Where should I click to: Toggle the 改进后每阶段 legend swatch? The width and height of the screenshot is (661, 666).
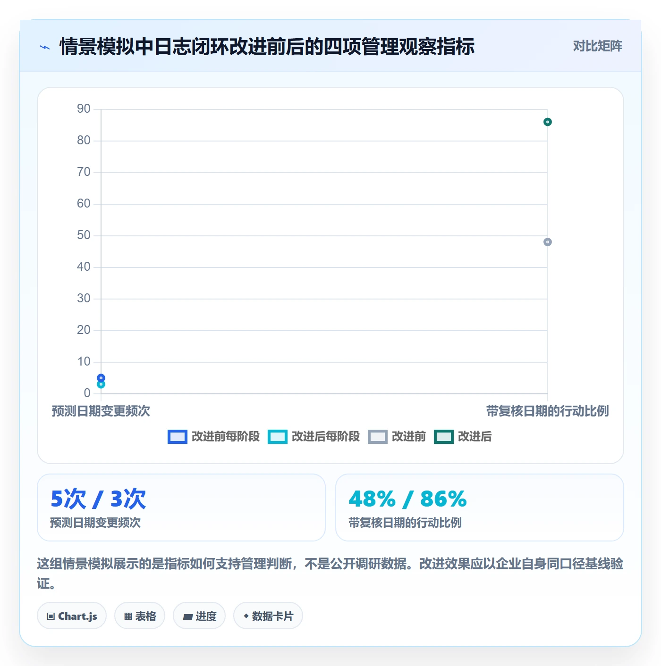click(x=277, y=437)
